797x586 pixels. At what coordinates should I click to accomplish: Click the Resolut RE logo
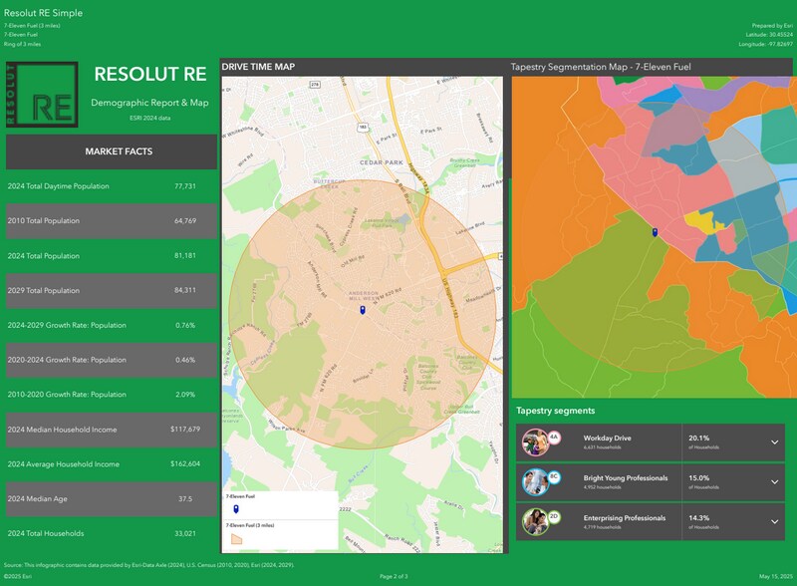point(42,94)
